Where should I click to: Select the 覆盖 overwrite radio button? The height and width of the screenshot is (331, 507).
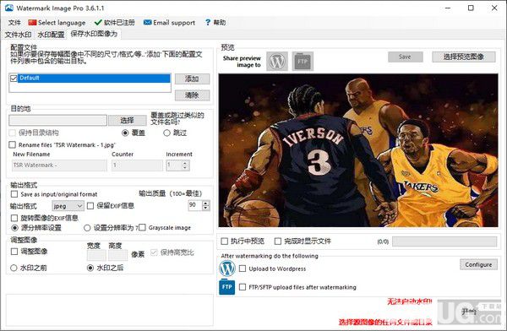pos(125,133)
